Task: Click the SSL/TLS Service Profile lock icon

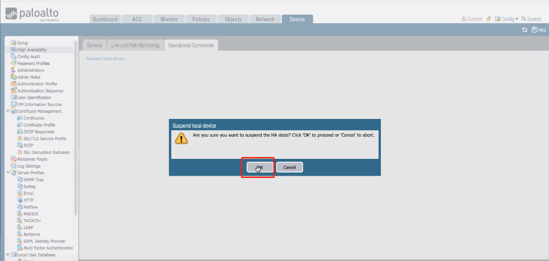Action: 20,138
